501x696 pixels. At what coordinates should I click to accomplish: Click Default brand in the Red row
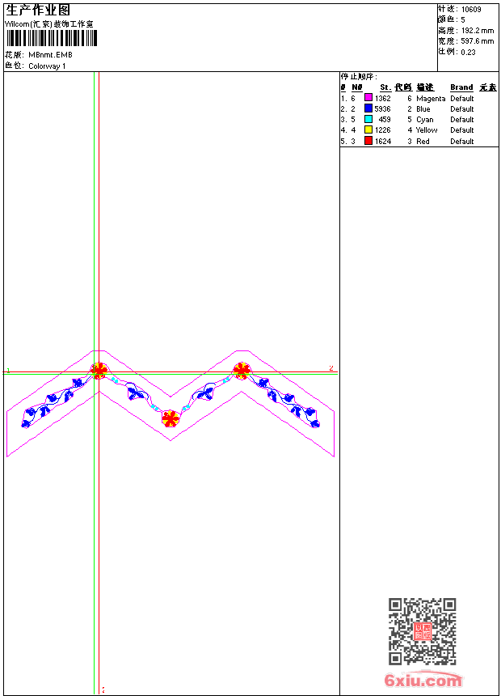(461, 141)
